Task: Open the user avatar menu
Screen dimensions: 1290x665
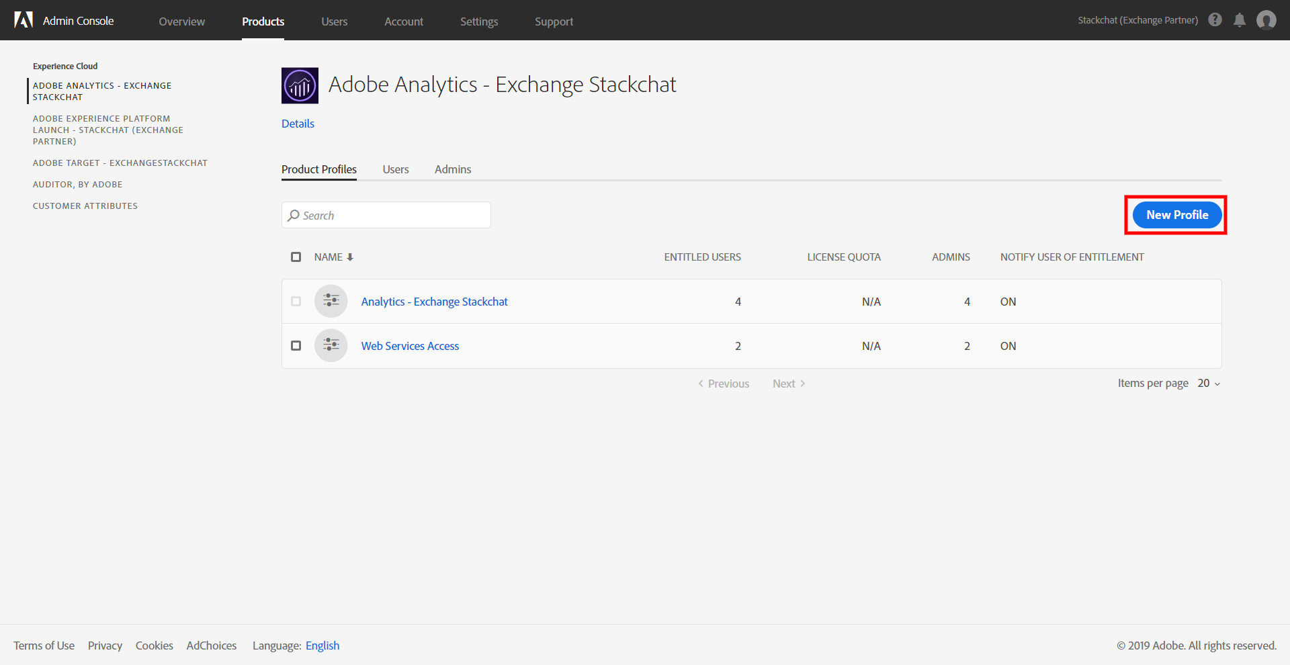Action: pyautogui.click(x=1266, y=20)
